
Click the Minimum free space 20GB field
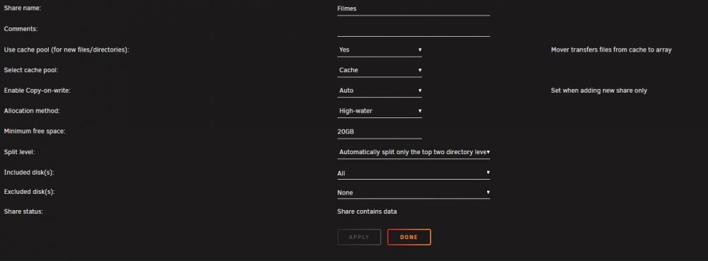point(379,132)
